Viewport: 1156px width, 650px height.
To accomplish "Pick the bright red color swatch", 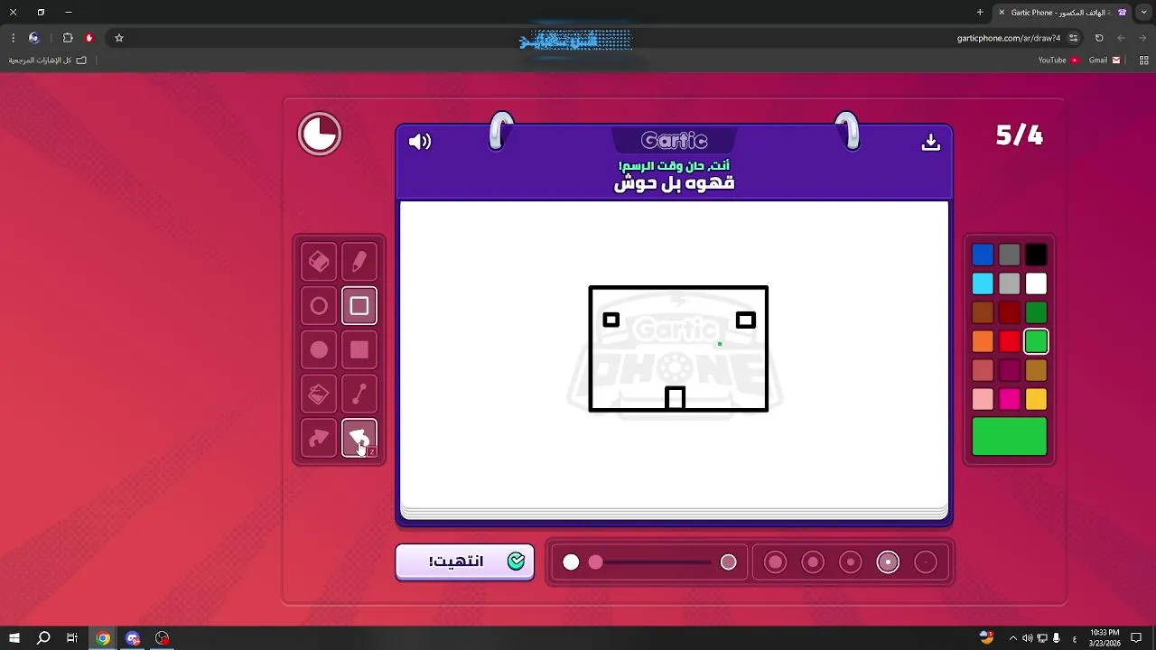I will [1010, 341].
